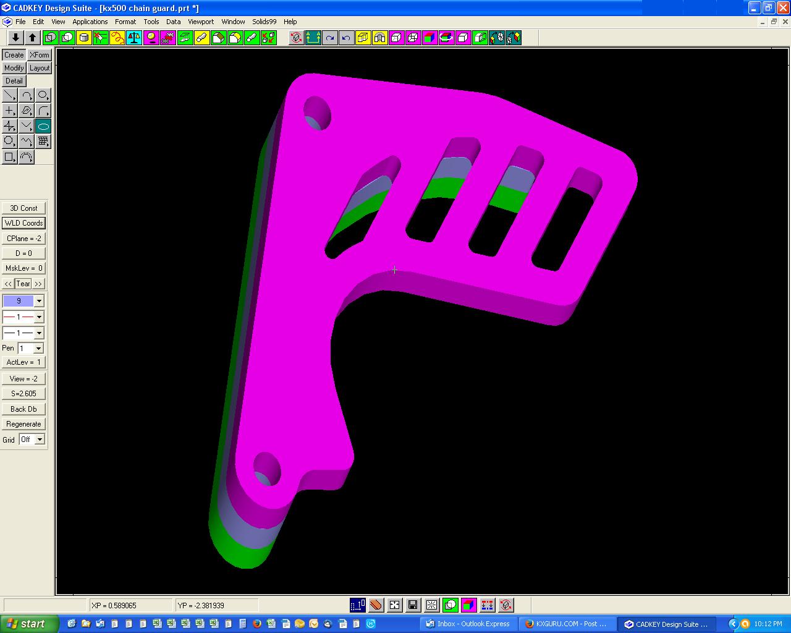Select the Line creation tool
This screenshot has height=633, width=791.
pos(9,95)
